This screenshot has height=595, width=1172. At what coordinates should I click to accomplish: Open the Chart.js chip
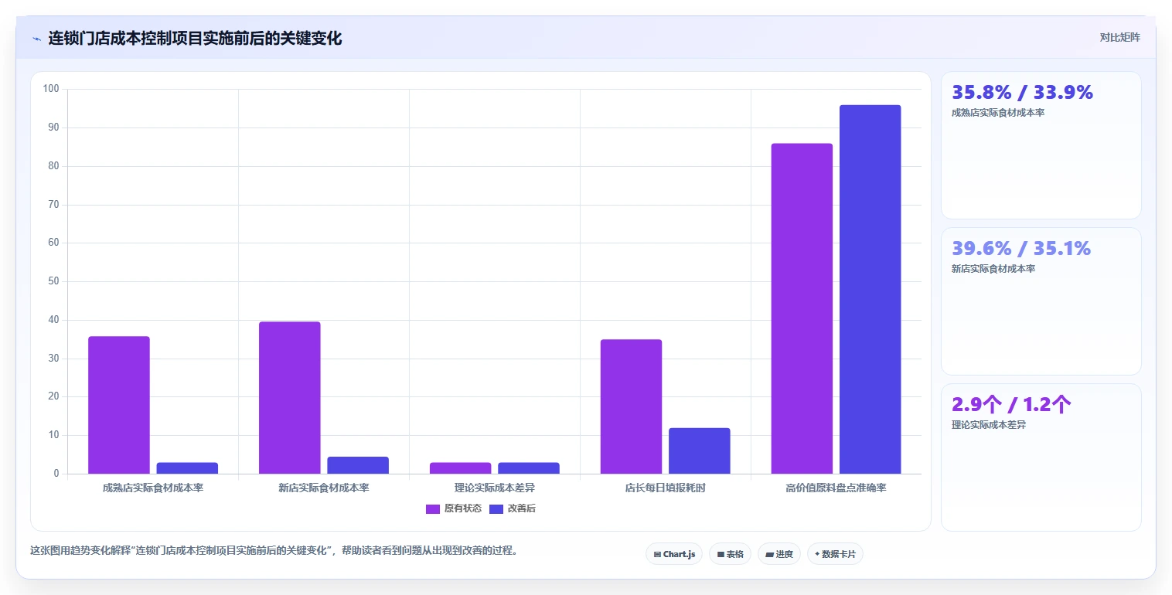coord(674,554)
